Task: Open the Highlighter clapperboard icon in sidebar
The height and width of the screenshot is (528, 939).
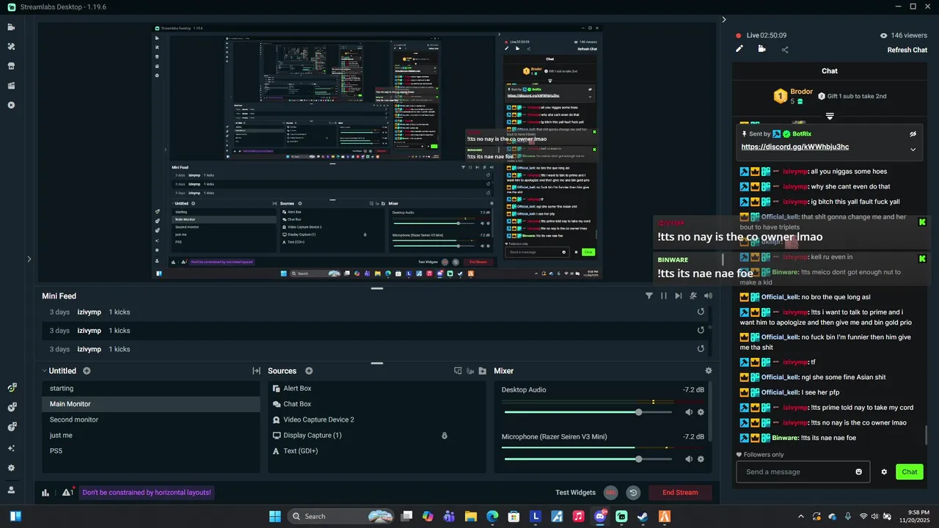Action: [11, 86]
